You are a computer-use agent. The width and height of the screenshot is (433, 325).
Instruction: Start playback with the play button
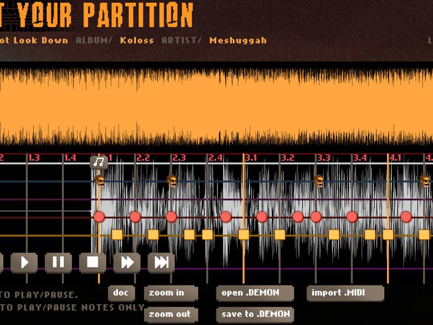(x=24, y=262)
